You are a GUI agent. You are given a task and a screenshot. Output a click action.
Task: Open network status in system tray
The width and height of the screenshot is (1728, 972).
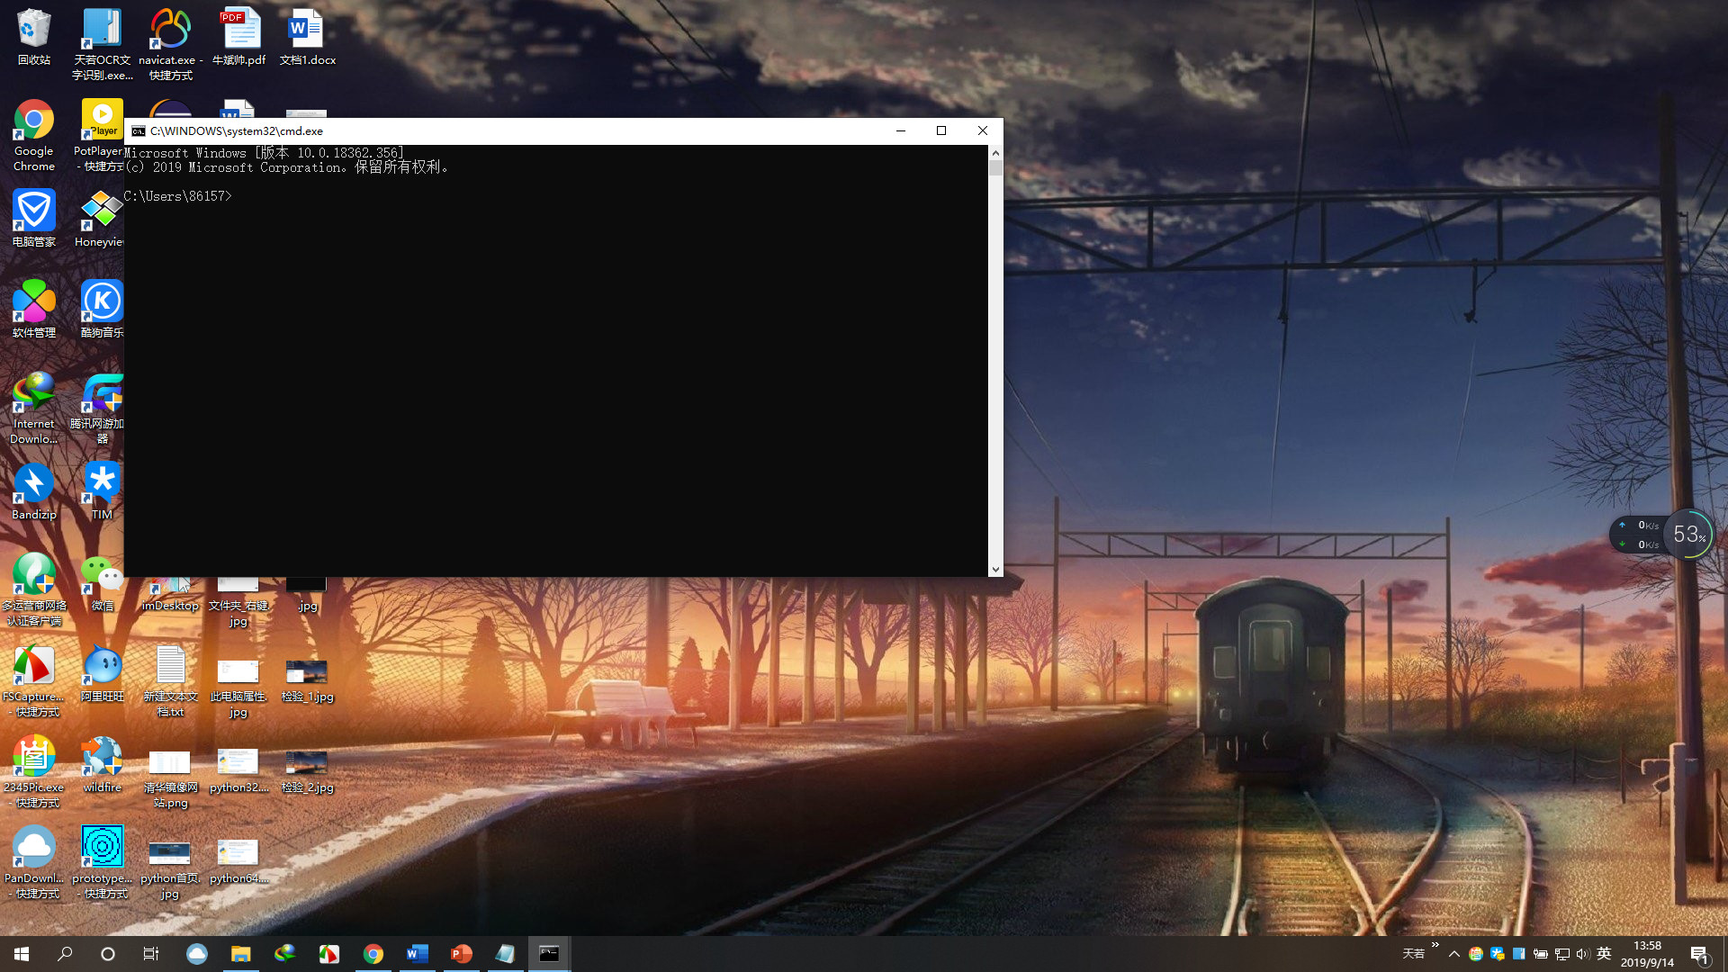coord(1561,954)
